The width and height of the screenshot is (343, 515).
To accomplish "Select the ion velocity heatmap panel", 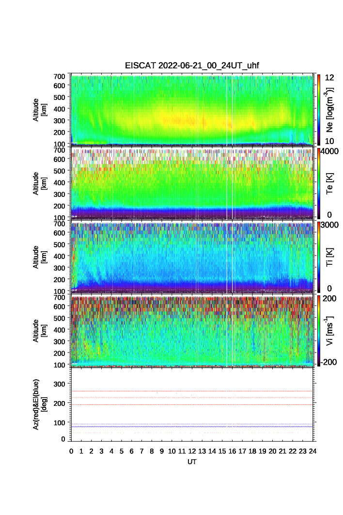I will click(192, 331).
